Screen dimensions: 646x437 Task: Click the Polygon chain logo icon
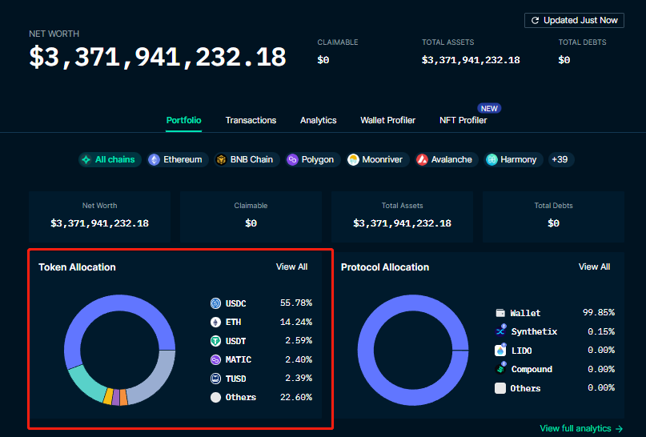[x=292, y=160]
